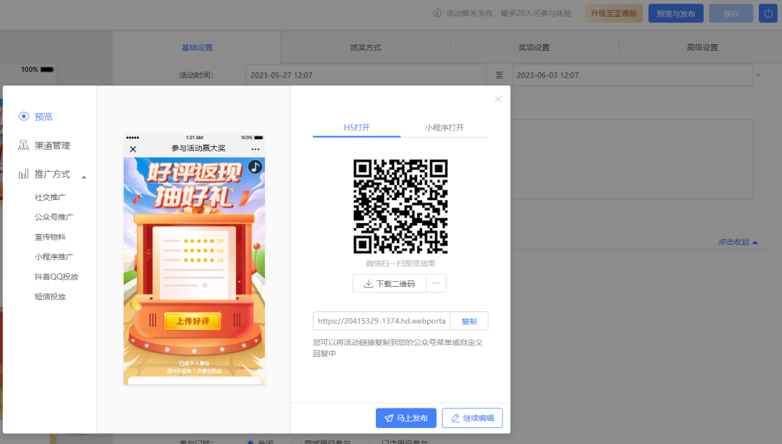Click the end time field 2023-06-03 12:07

(x=632, y=75)
